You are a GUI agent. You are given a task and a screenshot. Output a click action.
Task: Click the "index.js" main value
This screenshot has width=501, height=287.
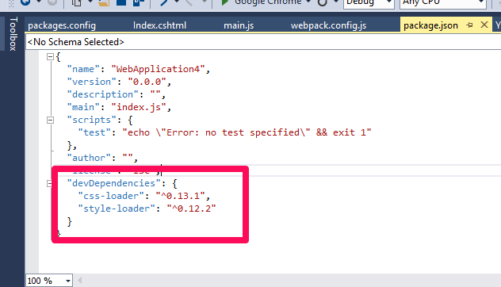[139, 107]
